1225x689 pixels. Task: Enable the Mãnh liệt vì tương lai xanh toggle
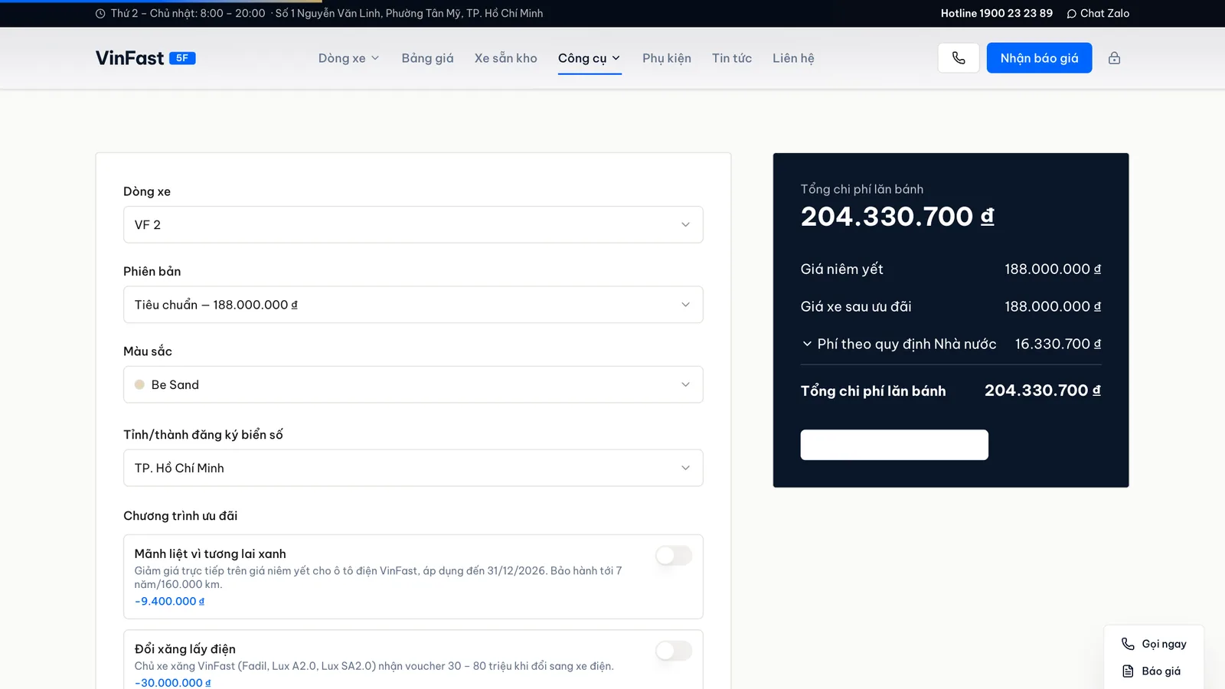pyautogui.click(x=674, y=555)
